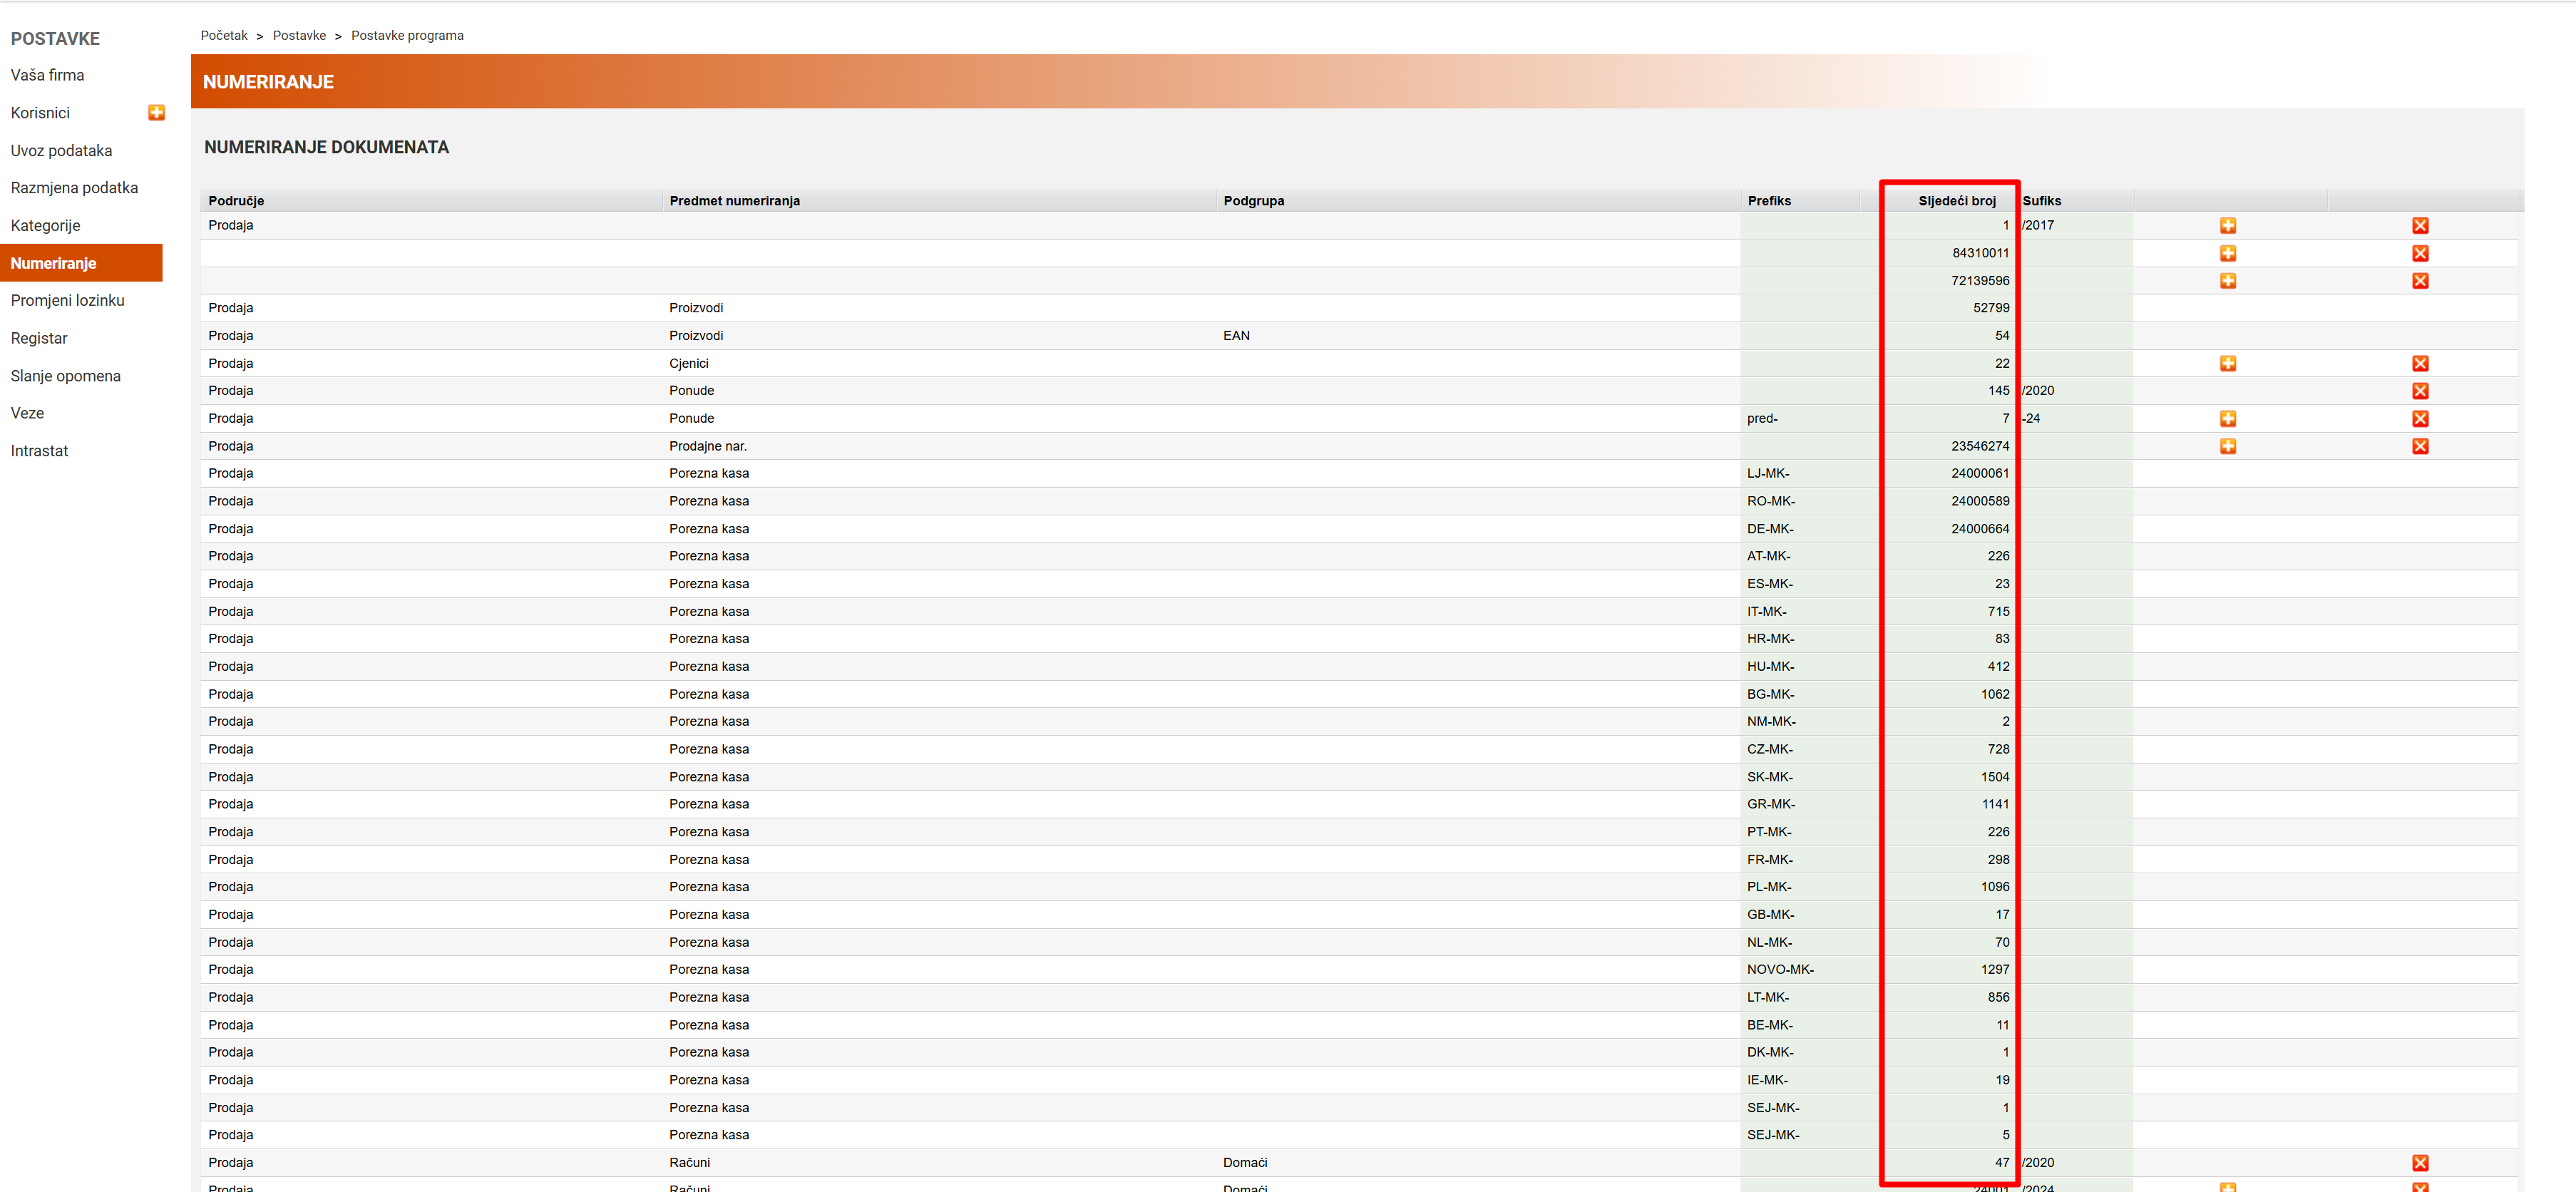
Task: Click the Postavke programa breadcrumb link
Action: (407, 35)
